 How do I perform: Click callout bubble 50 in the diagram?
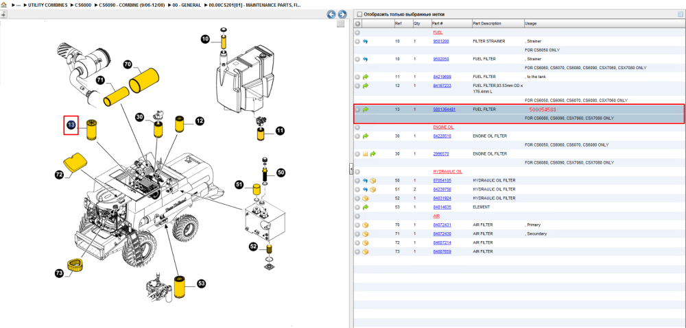pyautogui.click(x=281, y=173)
